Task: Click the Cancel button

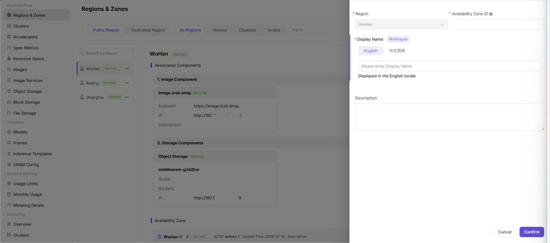Action: coord(505,232)
